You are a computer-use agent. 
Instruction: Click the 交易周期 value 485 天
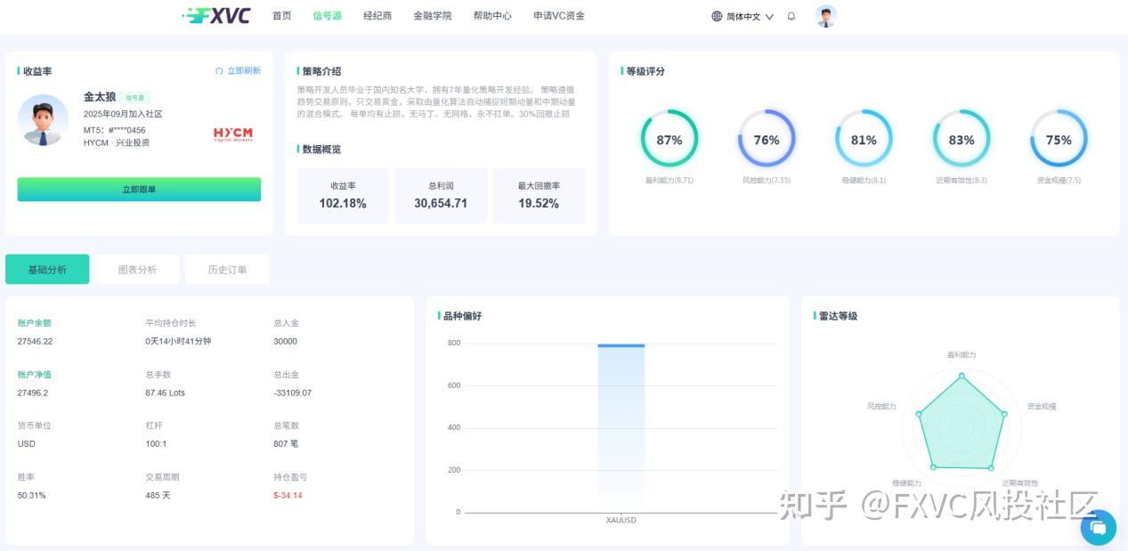coord(158,495)
